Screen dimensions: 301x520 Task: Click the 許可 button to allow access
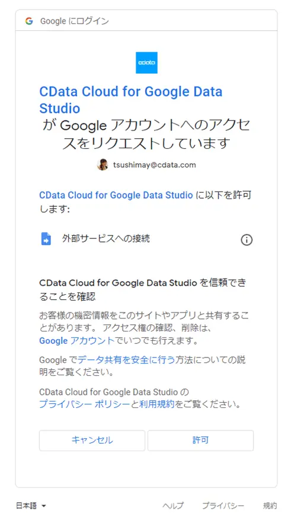tap(200, 441)
